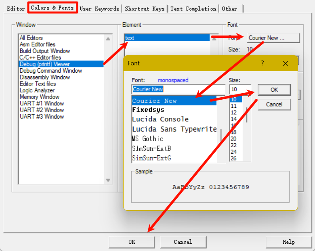The height and width of the screenshot is (251, 315).
Task: Select size 10 in size list
Action: (x=236, y=99)
